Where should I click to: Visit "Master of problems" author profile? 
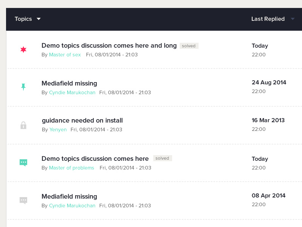(72, 168)
